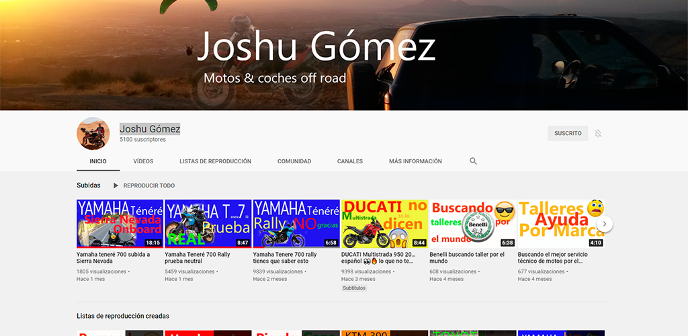Show next uploads with carousel arrow
The height and width of the screenshot is (336, 688).
tap(604, 224)
